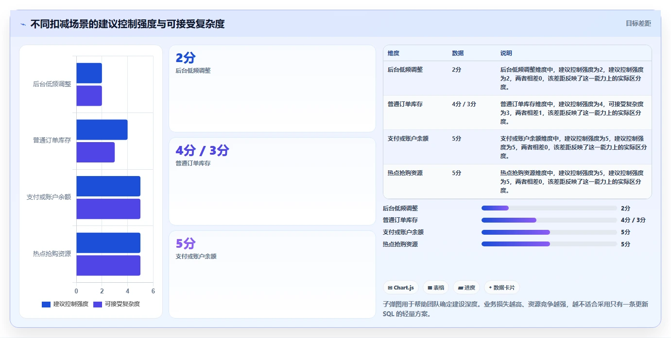Click the purple 可接受复杂度 bar for 普通订单库存
671x338 pixels.
tap(96, 152)
